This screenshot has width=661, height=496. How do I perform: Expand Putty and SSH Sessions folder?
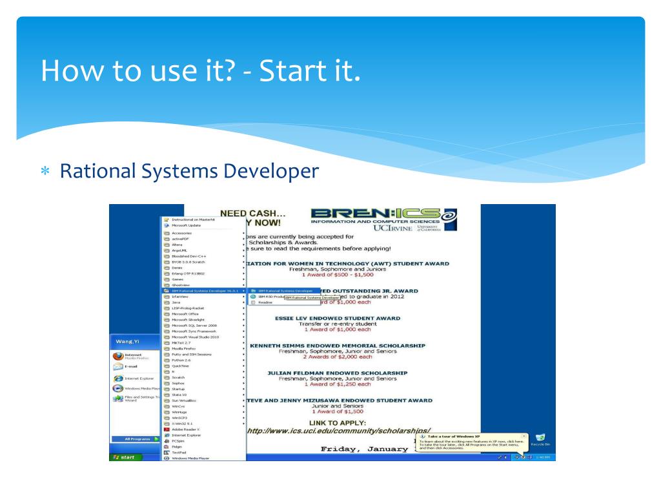[x=203, y=355]
